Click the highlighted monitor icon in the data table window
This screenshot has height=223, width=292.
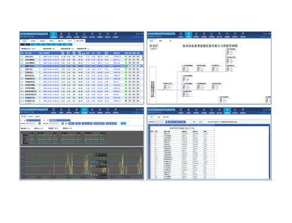(54, 35)
